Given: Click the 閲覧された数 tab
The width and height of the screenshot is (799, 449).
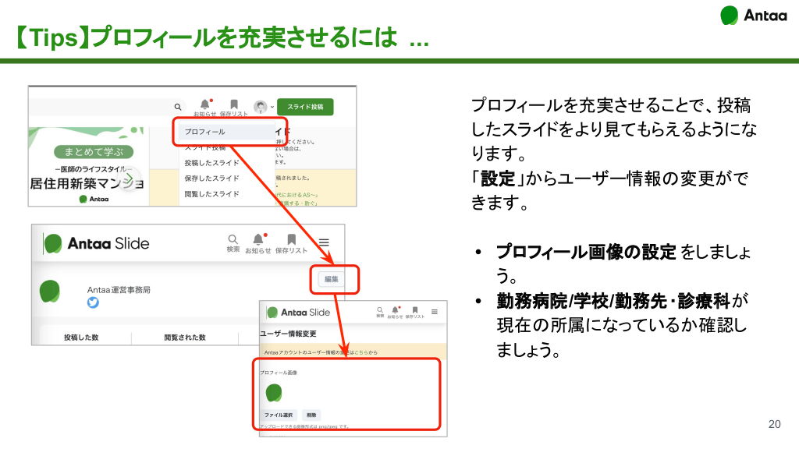Looking at the screenshot, I should click(x=184, y=338).
